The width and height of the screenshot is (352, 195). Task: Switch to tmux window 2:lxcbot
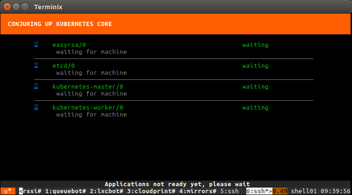tap(107, 191)
